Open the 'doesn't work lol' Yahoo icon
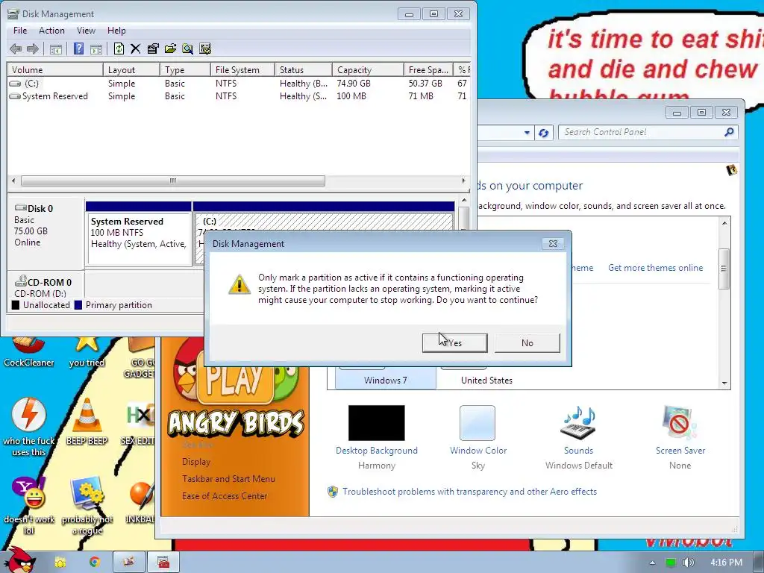This screenshot has width=764, height=573. click(29, 505)
